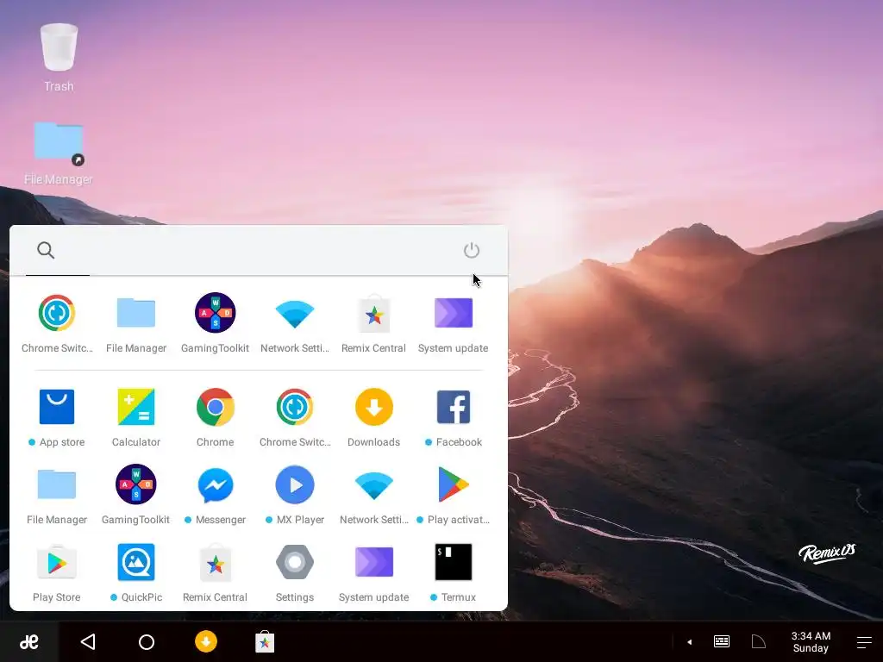Click the magnifier search icon
The width and height of the screenshot is (883, 662).
coord(46,250)
